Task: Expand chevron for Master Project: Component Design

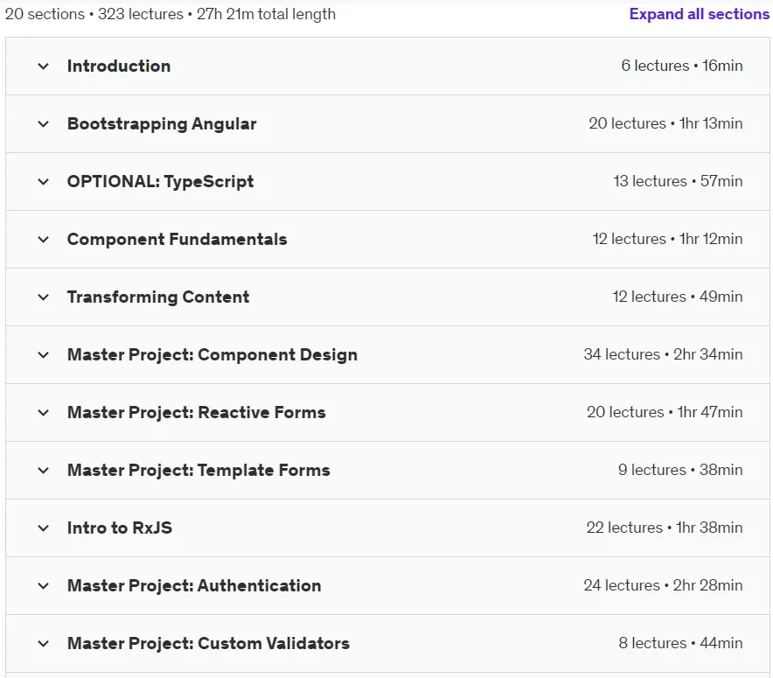Action: pos(44,354)
